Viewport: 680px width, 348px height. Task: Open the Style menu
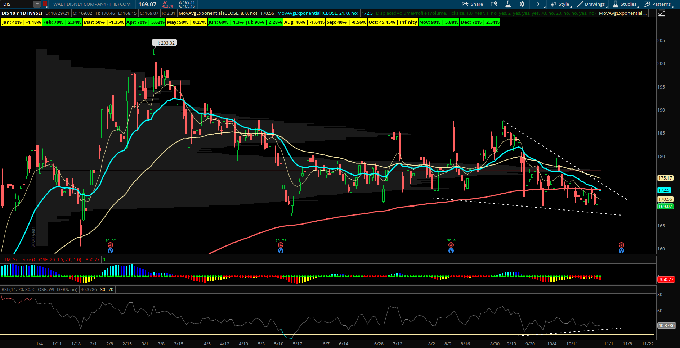(x=561, y=4)
